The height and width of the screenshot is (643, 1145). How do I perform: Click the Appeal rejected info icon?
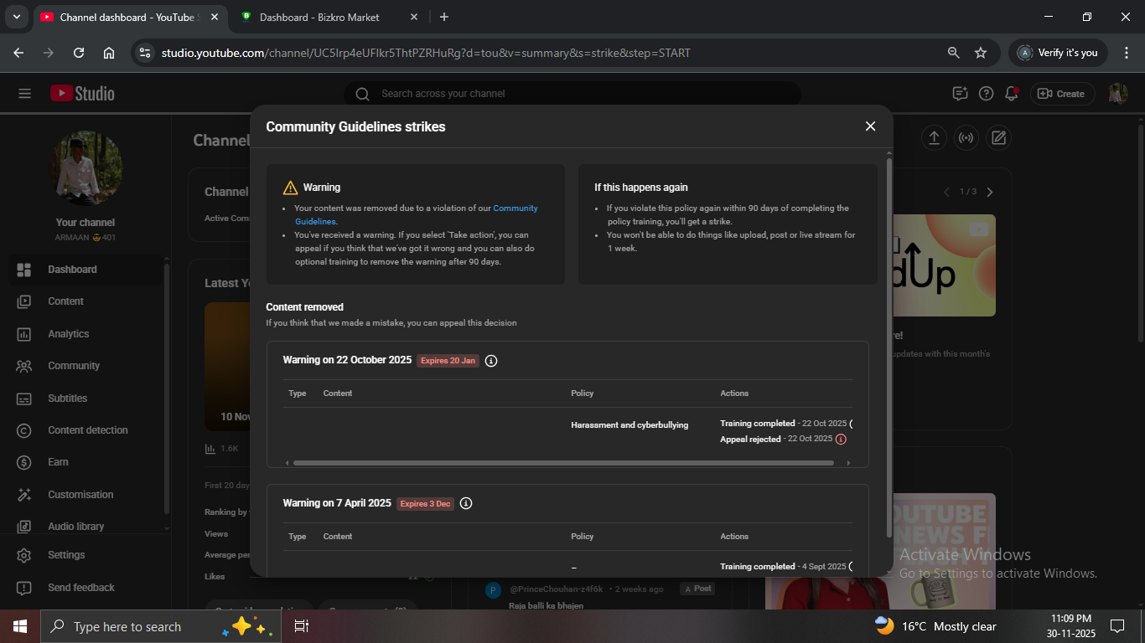tap(841, 440)
